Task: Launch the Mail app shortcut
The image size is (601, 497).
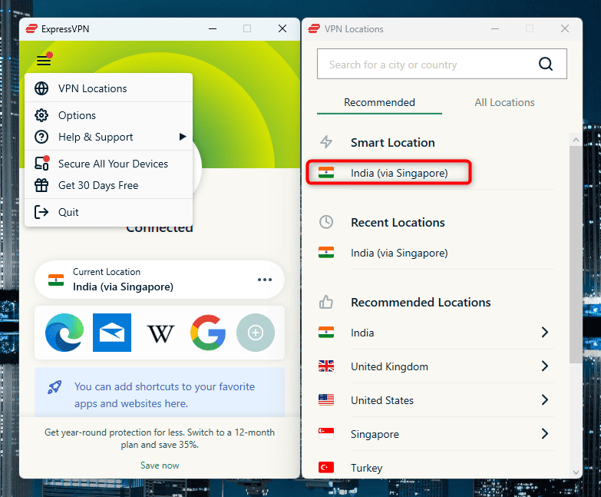Action: click(112, 333)
